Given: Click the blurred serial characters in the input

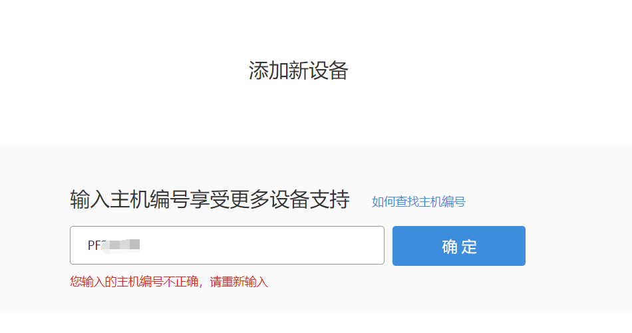Looking at the screenshot, I should click(x=120, y=245).
